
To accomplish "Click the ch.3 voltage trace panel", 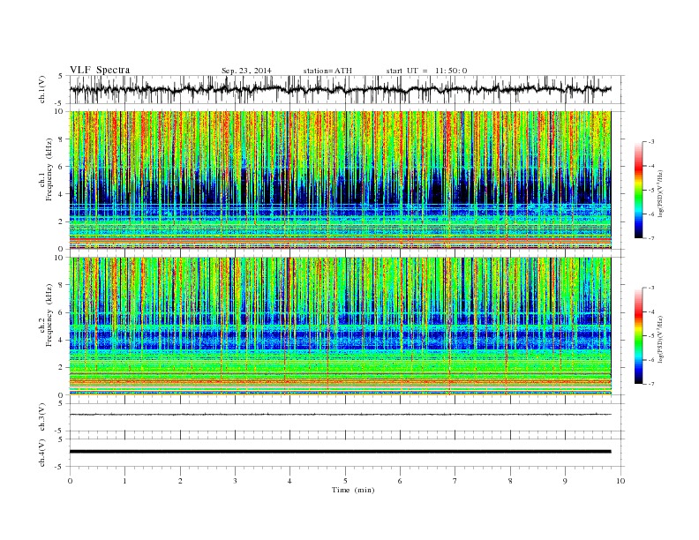I will coord(346,417).
